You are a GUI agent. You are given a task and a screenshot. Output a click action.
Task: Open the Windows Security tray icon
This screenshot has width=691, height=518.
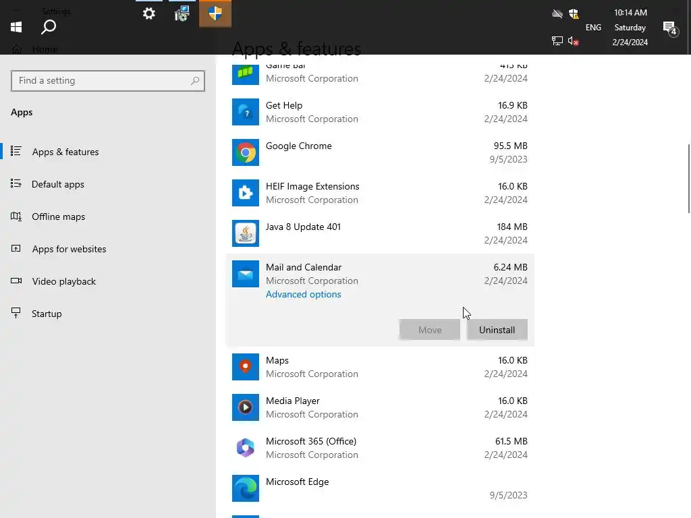[574, 13]
